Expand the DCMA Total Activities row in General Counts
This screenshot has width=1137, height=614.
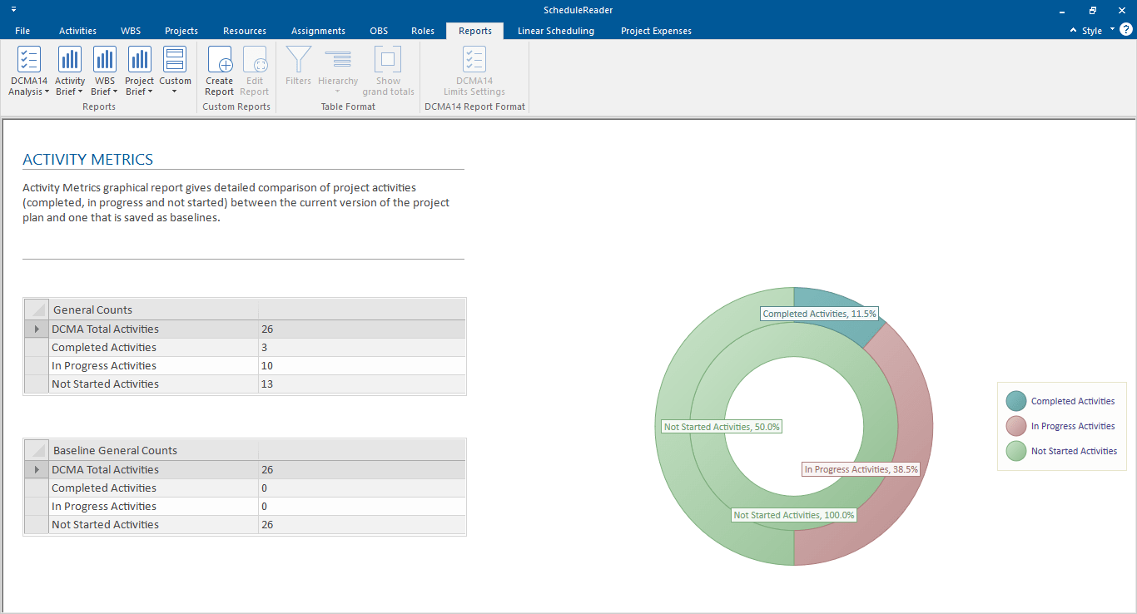pos(36,329)
